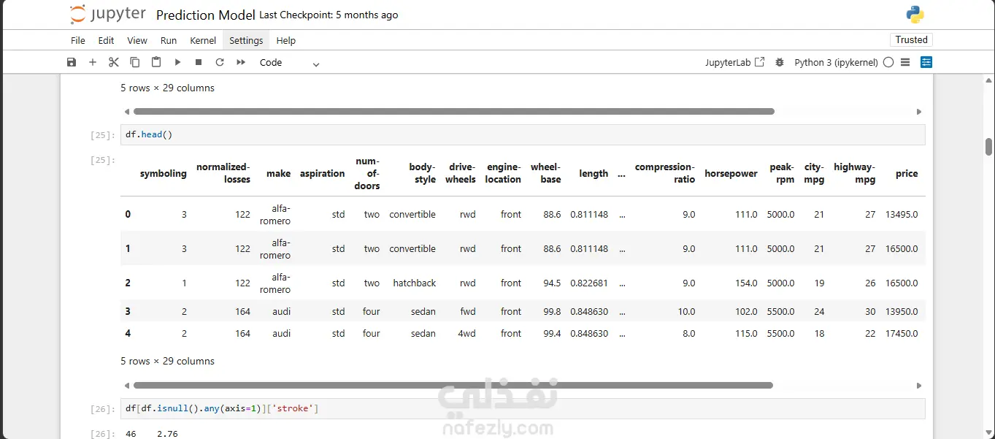This screenshot has width=995, height=439.
Task: Paste cell using the clipboard icon
Action: [x=156, y=63]
